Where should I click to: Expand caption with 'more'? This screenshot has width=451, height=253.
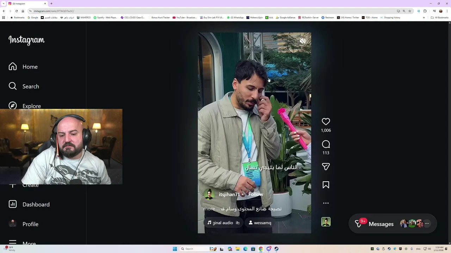[x=209, y=209]
